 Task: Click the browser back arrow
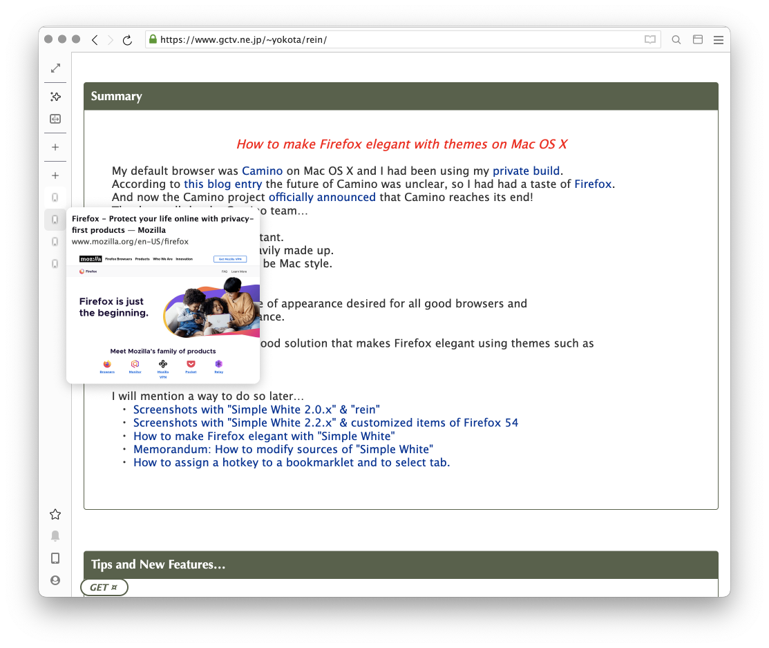point(95,40)
